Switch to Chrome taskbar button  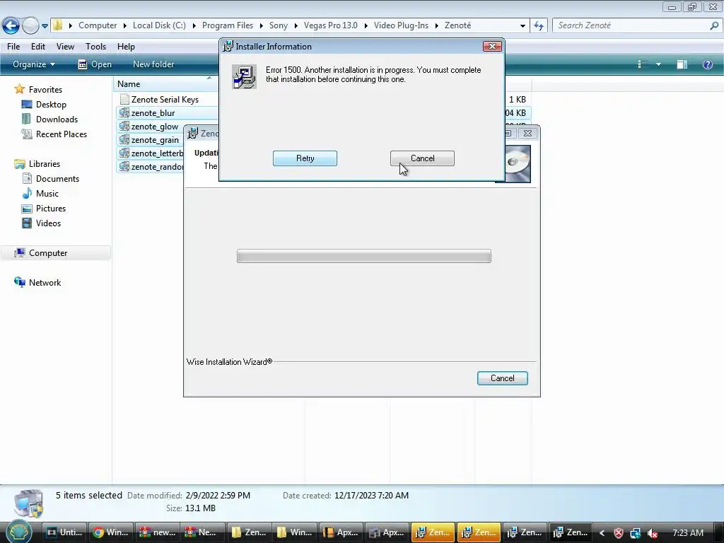(111, 532)
